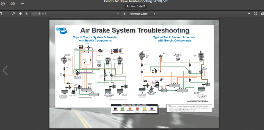The width and height of the screenshot is (264, 130).
Task: Click the black Charging legend swatch
Action: pos(115,108)
